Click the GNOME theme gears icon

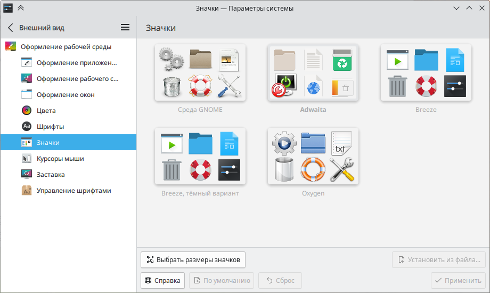(171, 59)
